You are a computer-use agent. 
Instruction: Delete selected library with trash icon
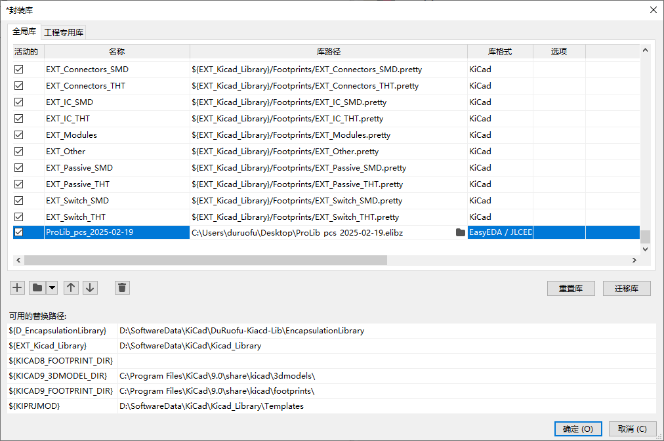pyautogui.click(x=122, y=287)
